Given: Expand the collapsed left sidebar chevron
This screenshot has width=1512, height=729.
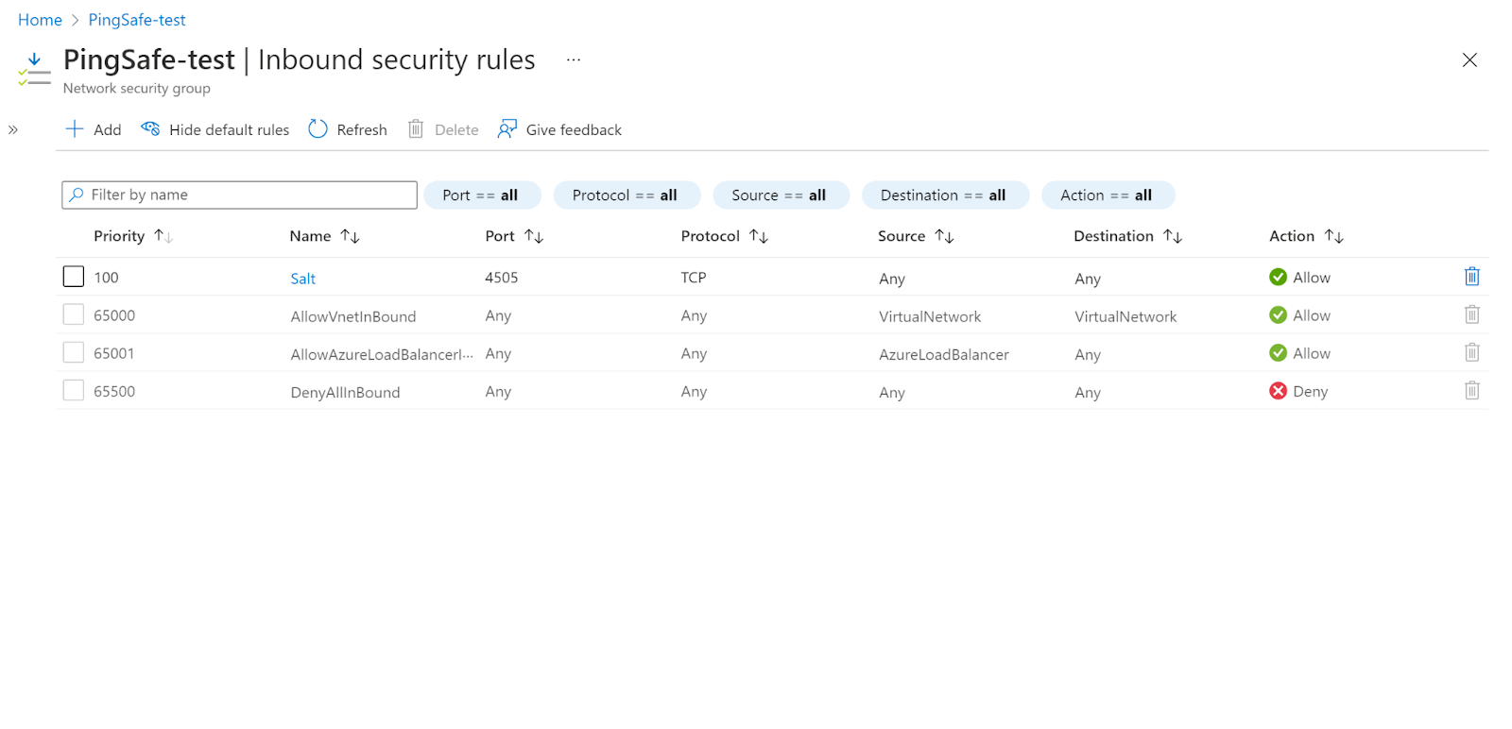Looking at the screenshot, I should (x=13, y=130).
